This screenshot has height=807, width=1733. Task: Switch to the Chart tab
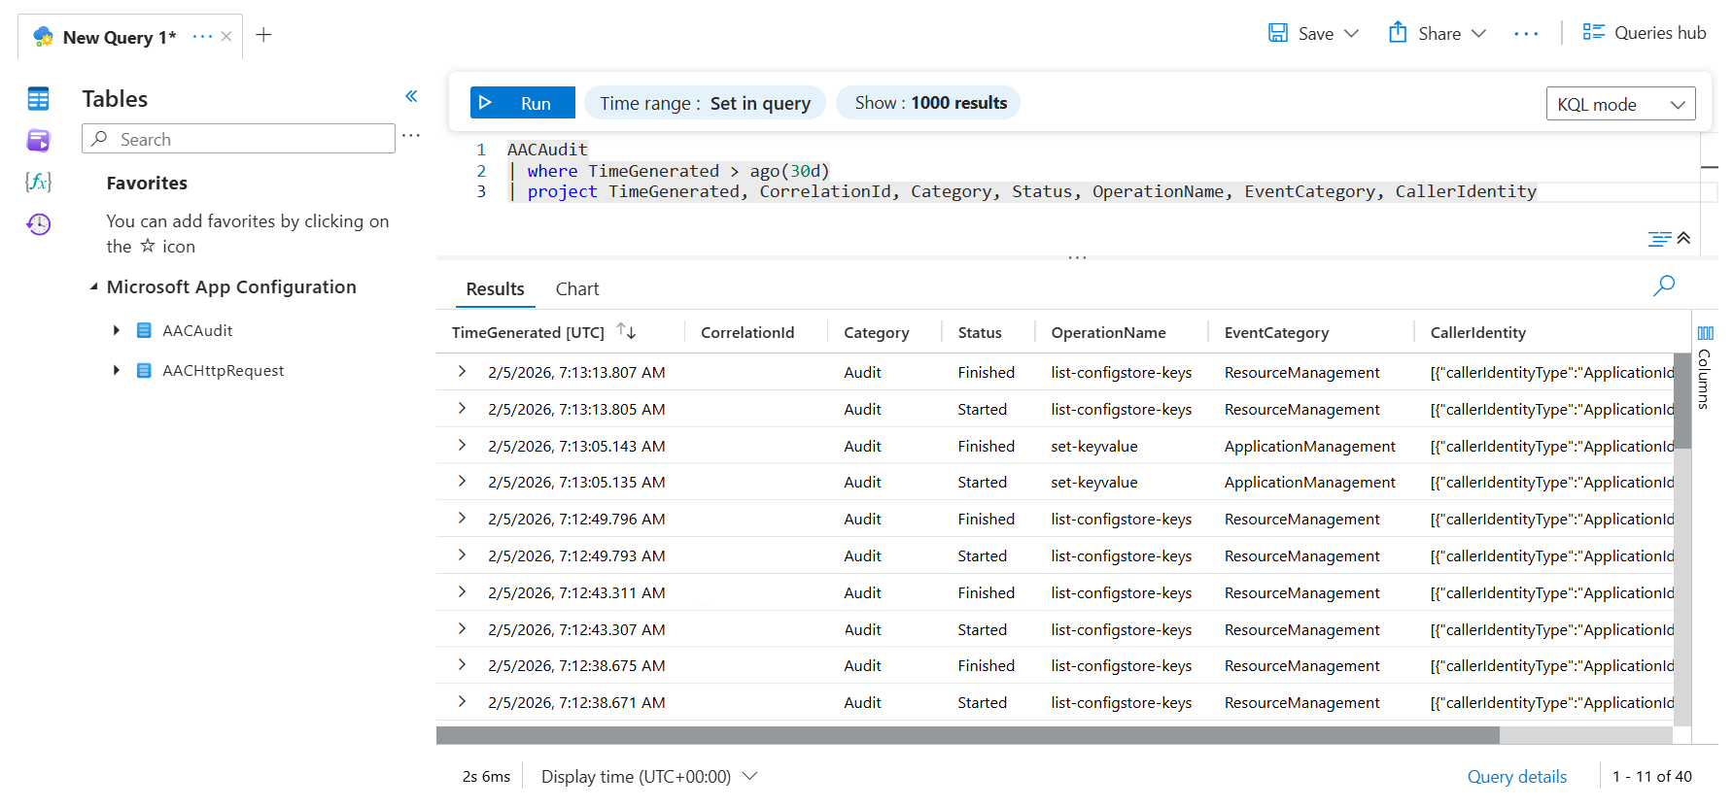[576, 289]
